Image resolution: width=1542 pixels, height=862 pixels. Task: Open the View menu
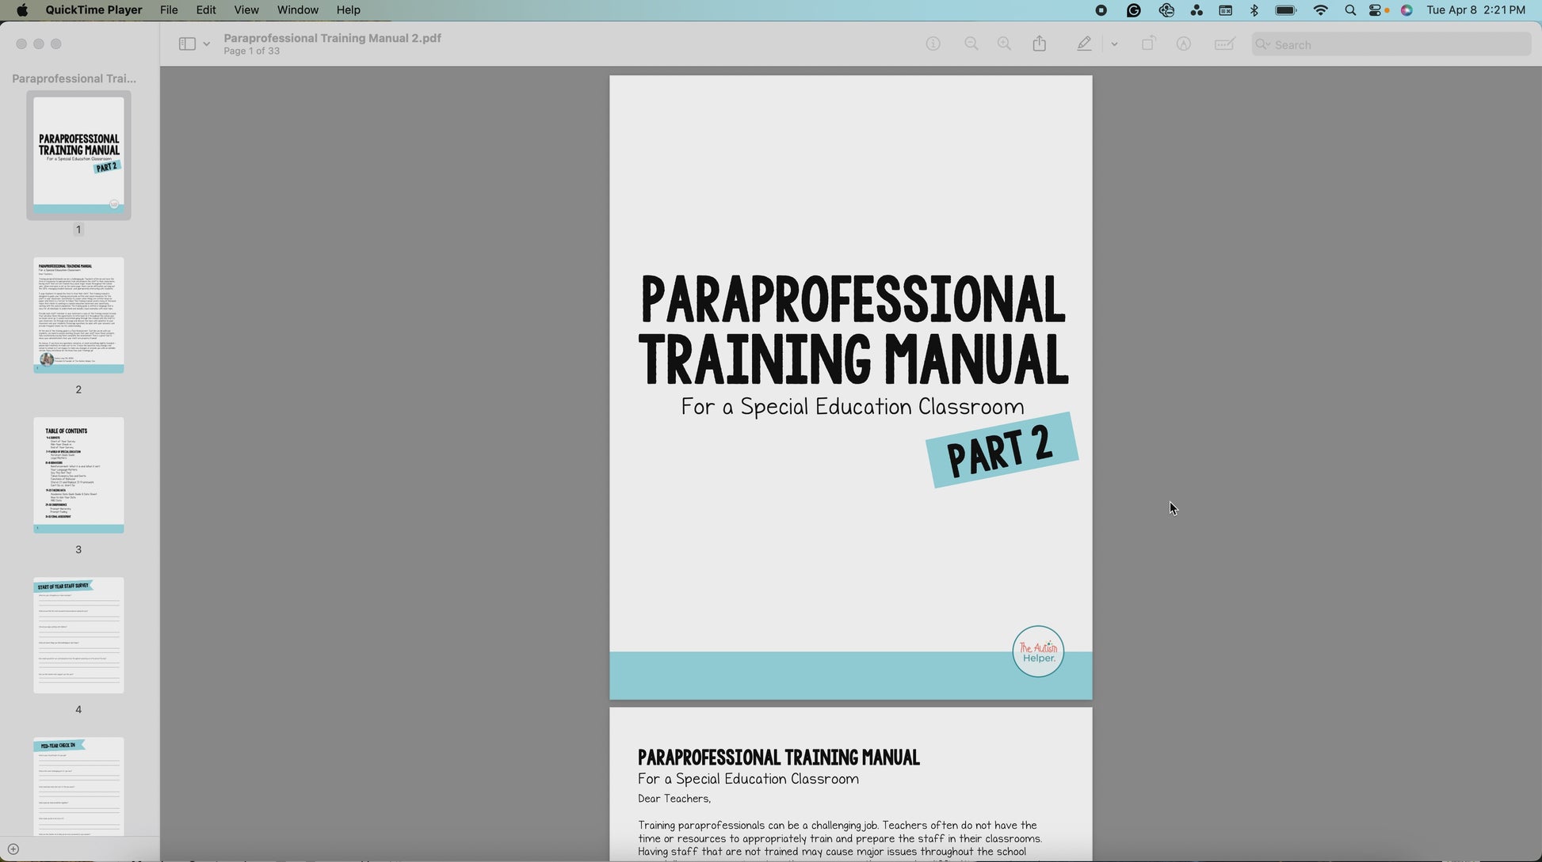coord(246,10)
